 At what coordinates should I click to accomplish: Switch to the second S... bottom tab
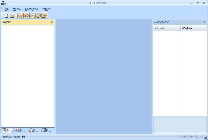33,131
